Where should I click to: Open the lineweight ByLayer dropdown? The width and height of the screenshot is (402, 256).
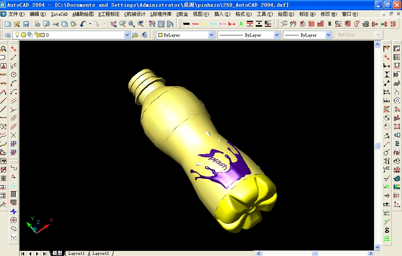point(329,35)
